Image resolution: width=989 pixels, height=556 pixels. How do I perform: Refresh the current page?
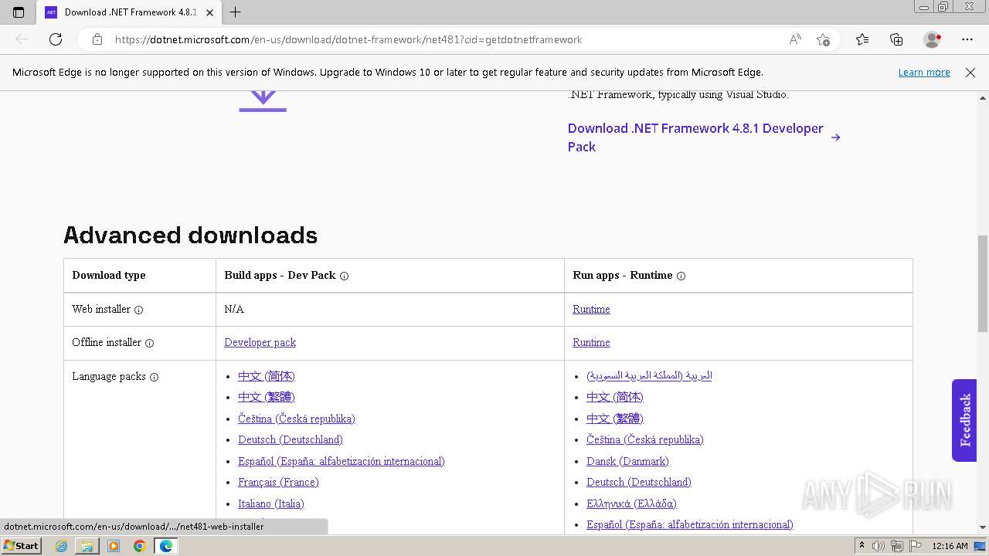[56, 39]
